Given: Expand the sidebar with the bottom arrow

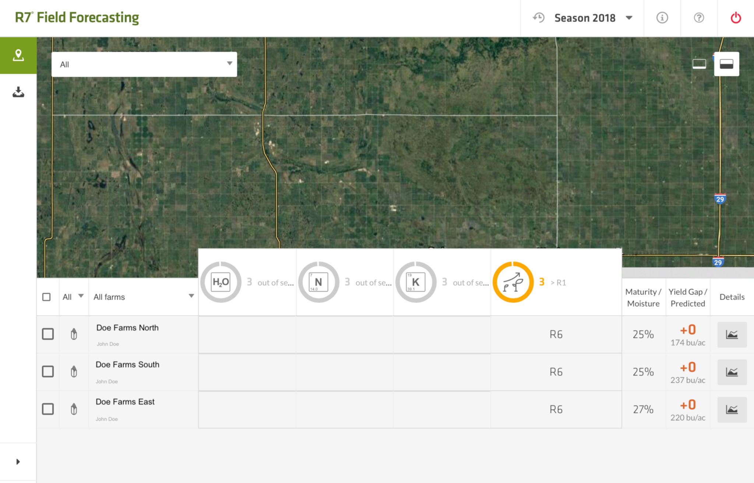Looking at the screenshot, I should coord(18,462).
